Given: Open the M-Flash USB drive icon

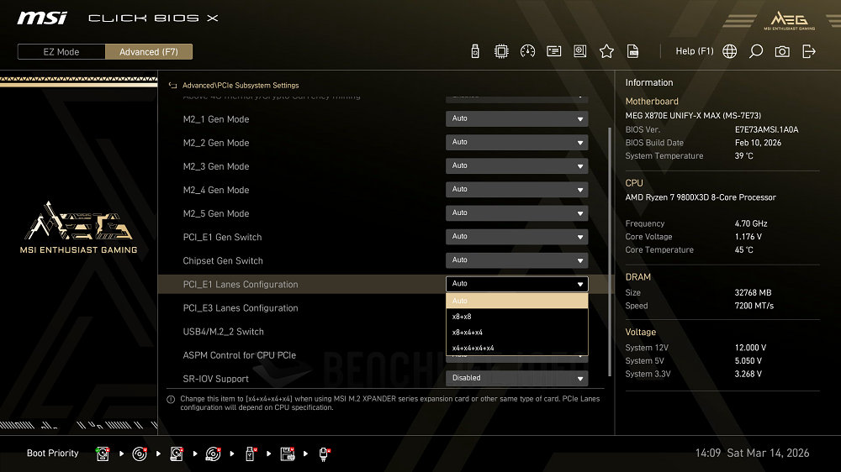Looking at the screenshot, I should click(475, 51).
